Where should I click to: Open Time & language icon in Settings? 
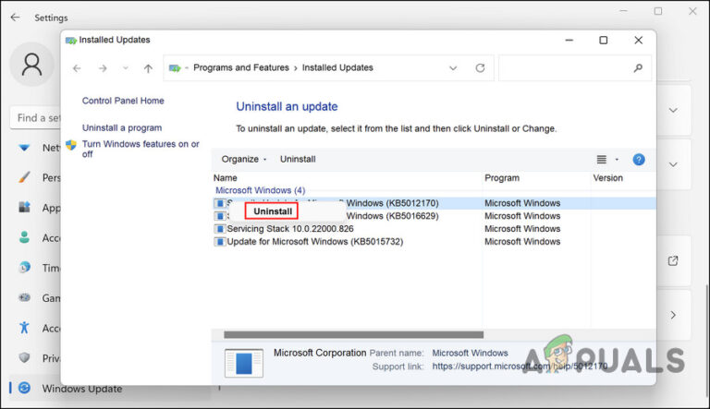coord(24,268)
